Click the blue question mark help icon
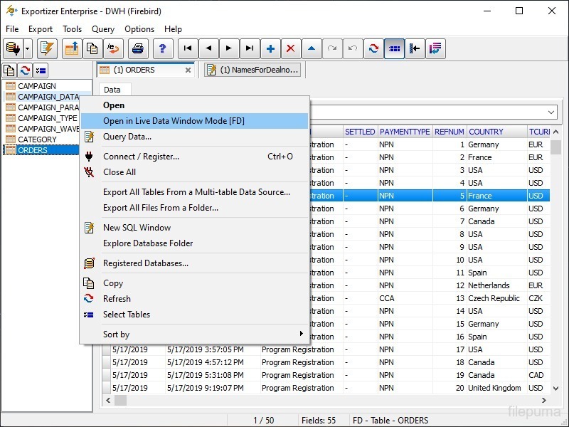Image resolution: width=569 pixels, height=427 pixels. [162, 48]
